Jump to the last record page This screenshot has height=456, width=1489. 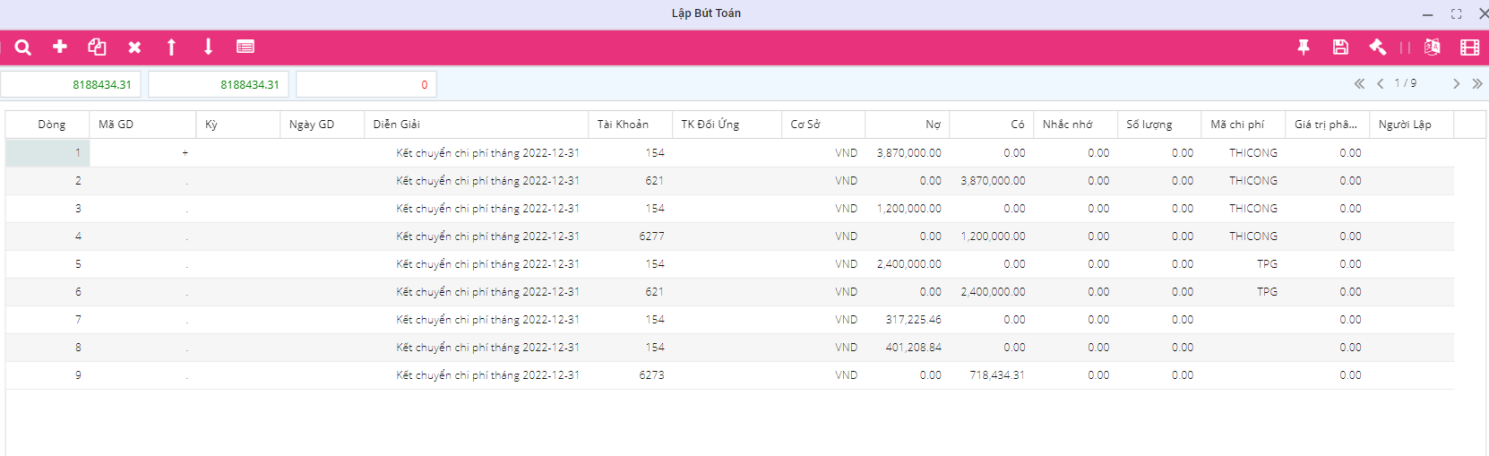(x=1477, y=83)
